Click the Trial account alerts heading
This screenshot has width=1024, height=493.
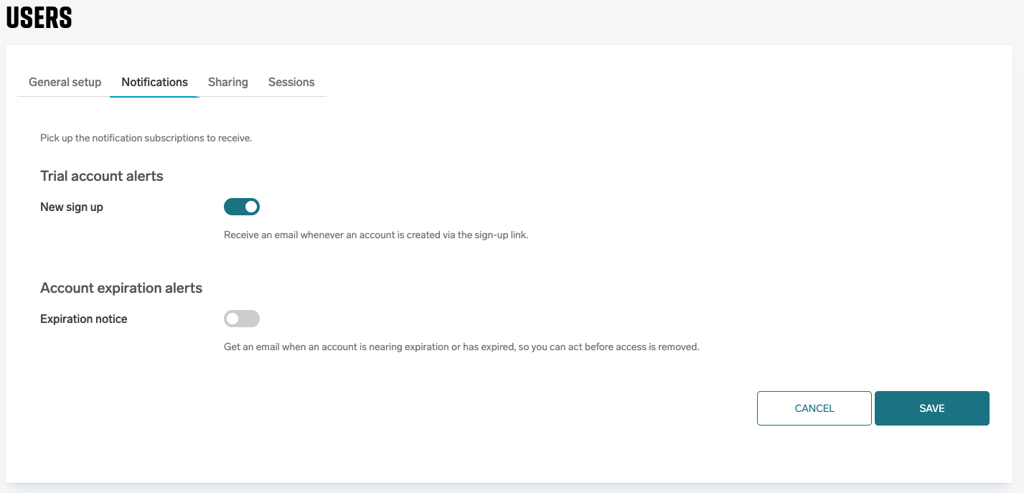click(x=102, y=176)
